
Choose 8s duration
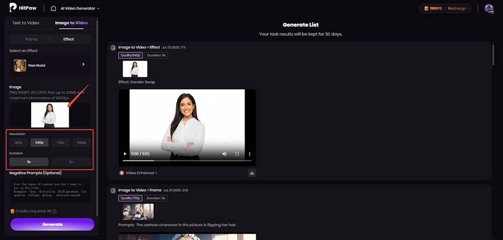(x=71, y=162)
